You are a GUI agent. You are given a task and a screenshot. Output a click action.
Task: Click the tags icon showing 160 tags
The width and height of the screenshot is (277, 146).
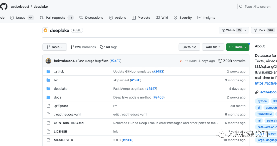101,47
